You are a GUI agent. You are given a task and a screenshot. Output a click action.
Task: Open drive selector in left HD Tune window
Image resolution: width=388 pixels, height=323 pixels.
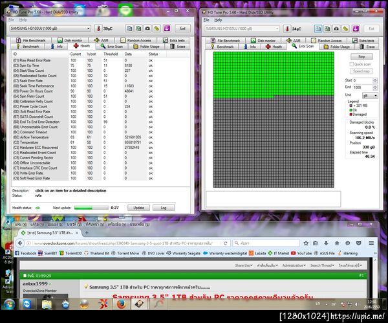(x=50, y=28)
